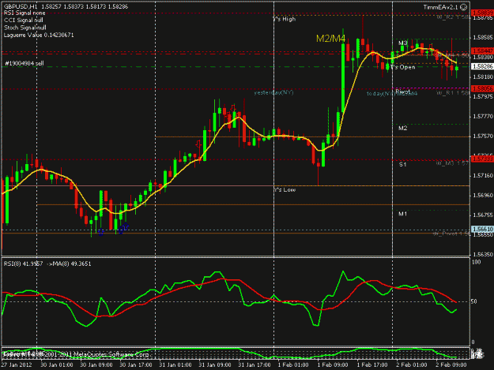Click 27 Jan 2012 on the time axis
This screenshot has width=494, height=370.
tap(17, 364)
